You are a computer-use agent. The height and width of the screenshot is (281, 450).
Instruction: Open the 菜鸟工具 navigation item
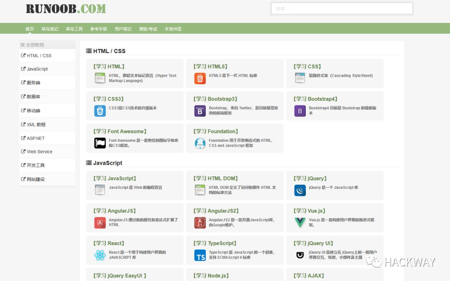pyautogui.click(x=74, y=29)
